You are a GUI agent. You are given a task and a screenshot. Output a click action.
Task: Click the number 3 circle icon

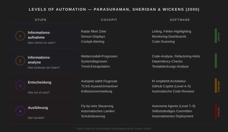pos(20,86)
